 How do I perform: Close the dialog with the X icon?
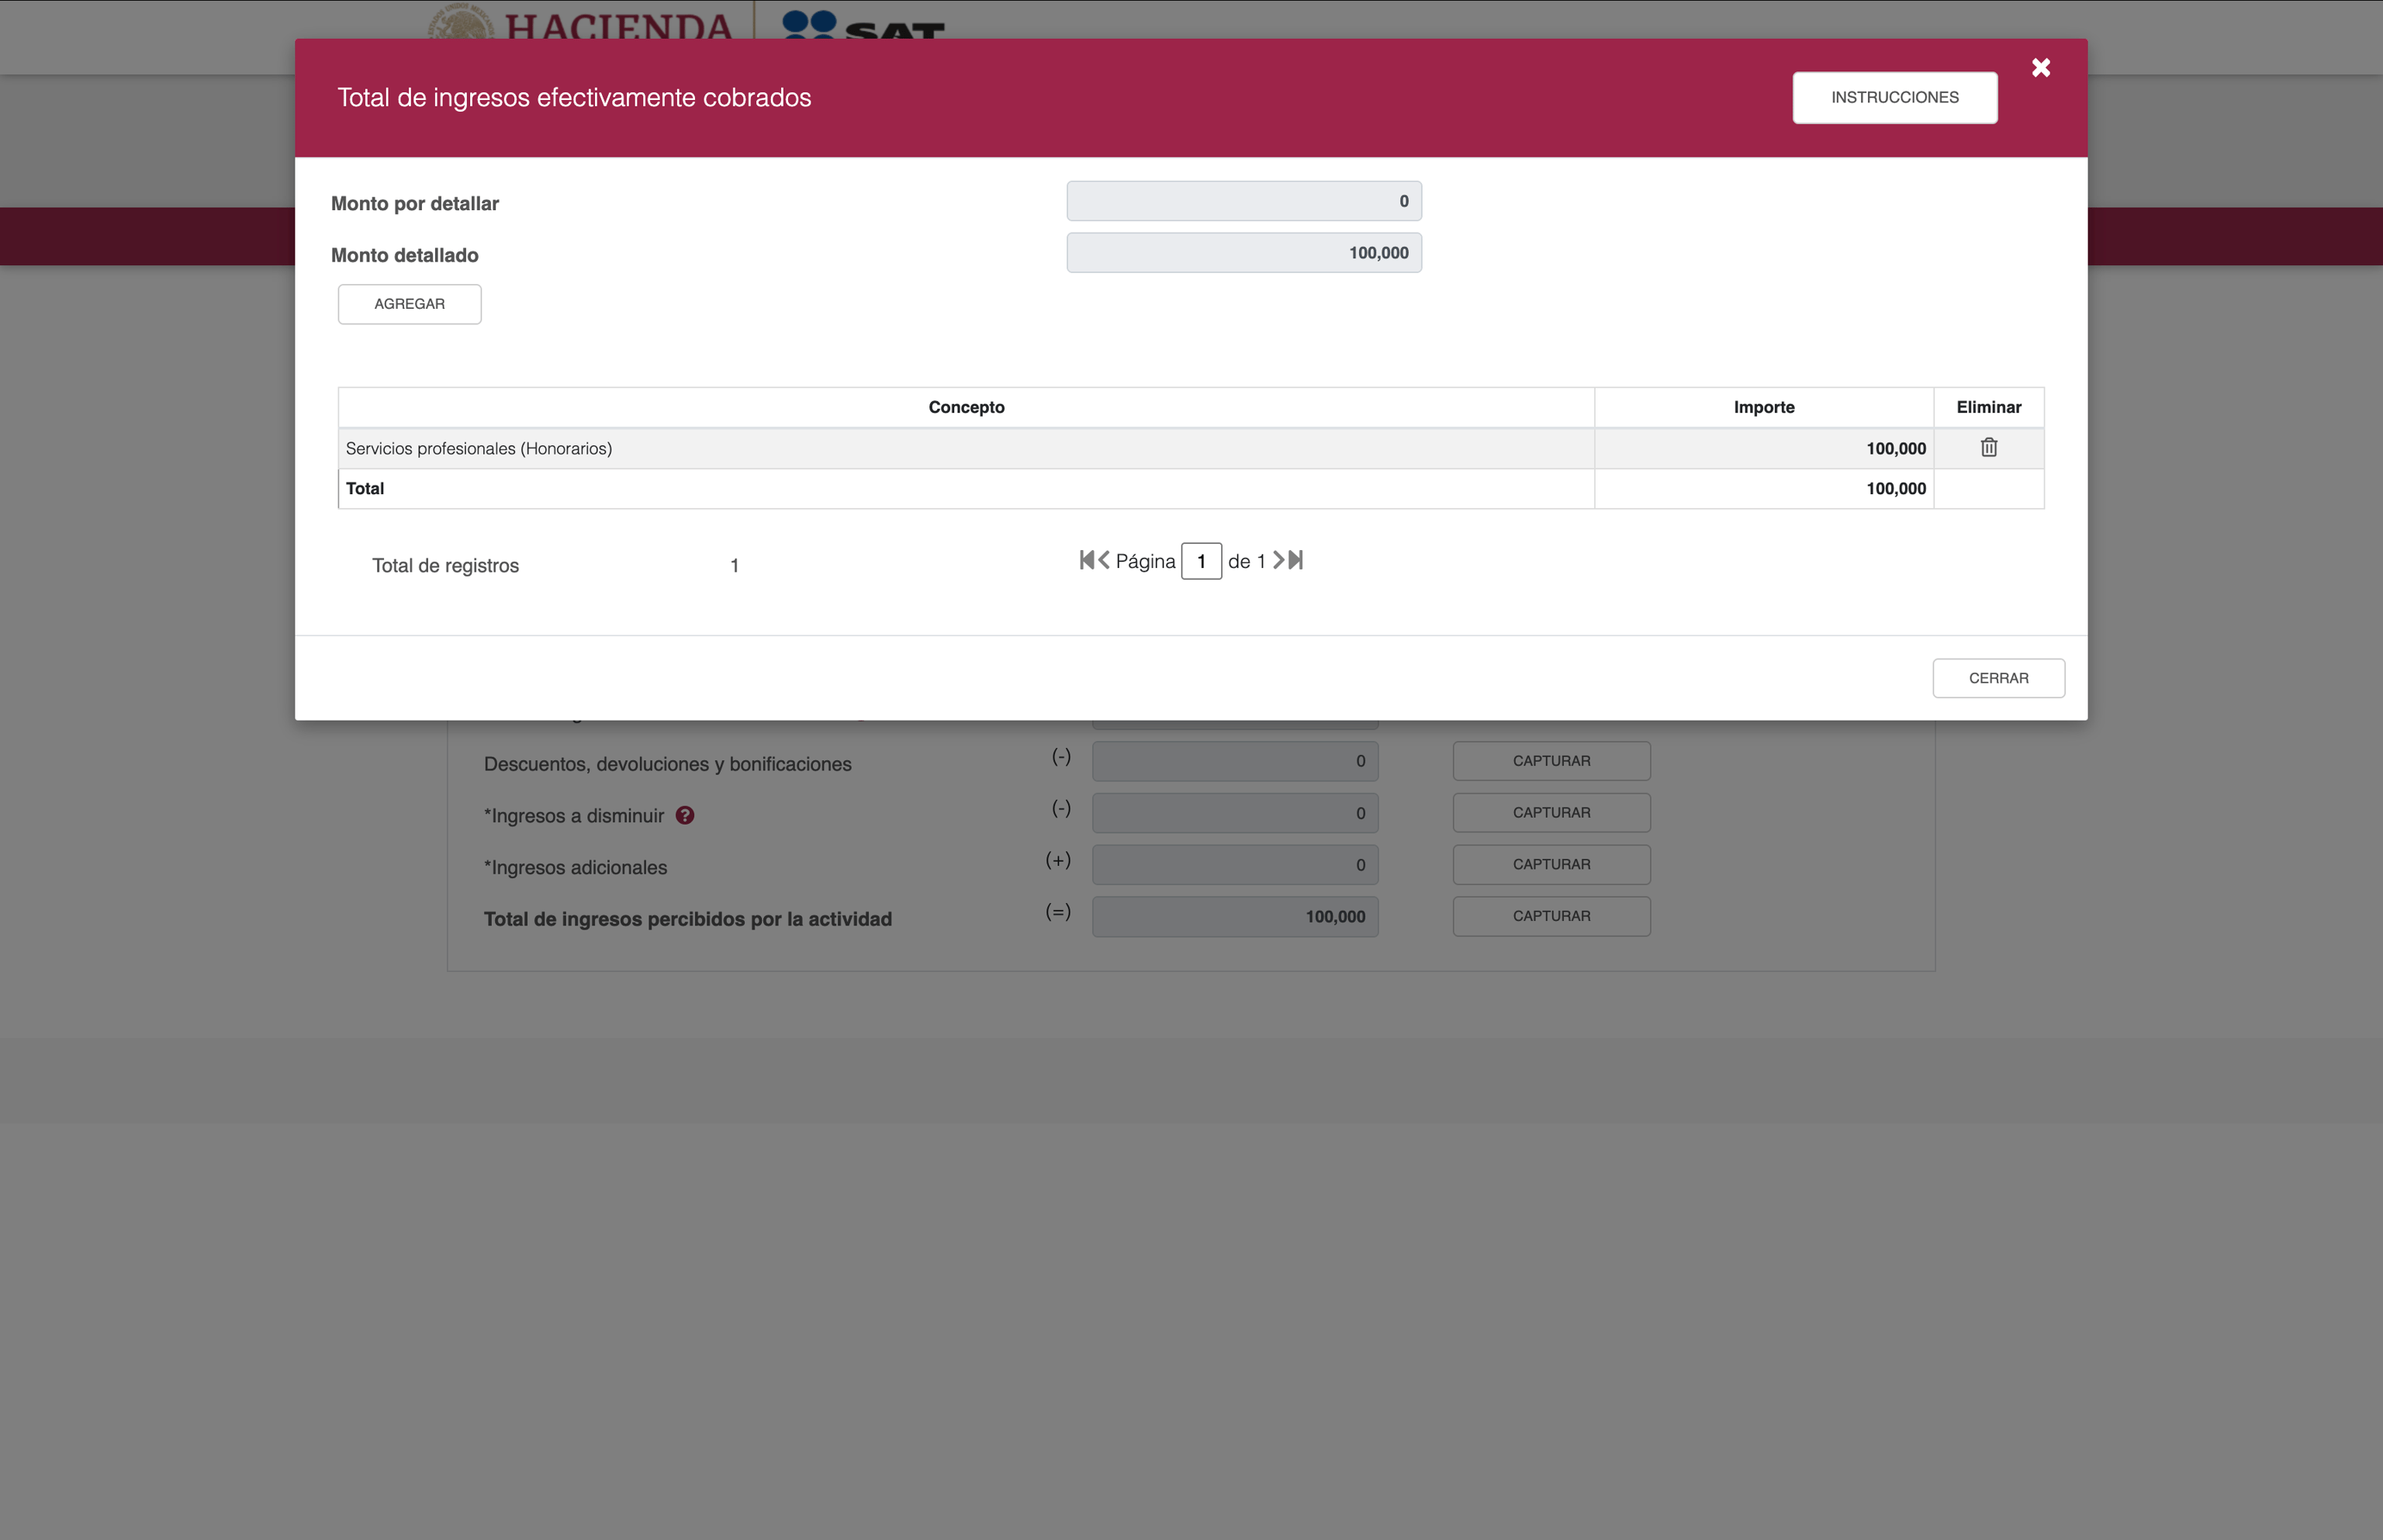click(2040, 68)
